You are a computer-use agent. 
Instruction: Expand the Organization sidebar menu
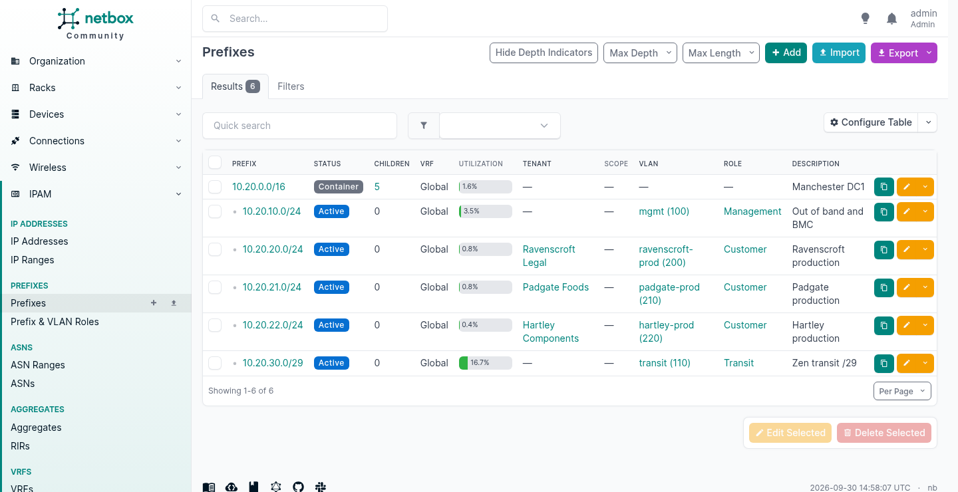(x=96, y=61)
